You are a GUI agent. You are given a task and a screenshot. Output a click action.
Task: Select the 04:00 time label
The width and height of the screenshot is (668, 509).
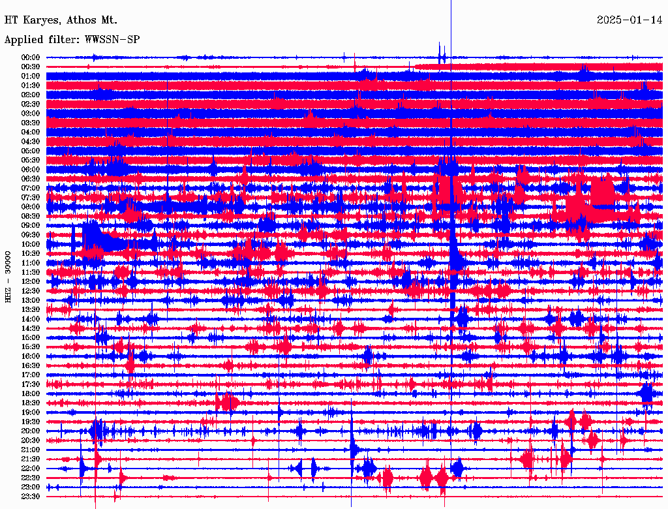click(31, 132)
